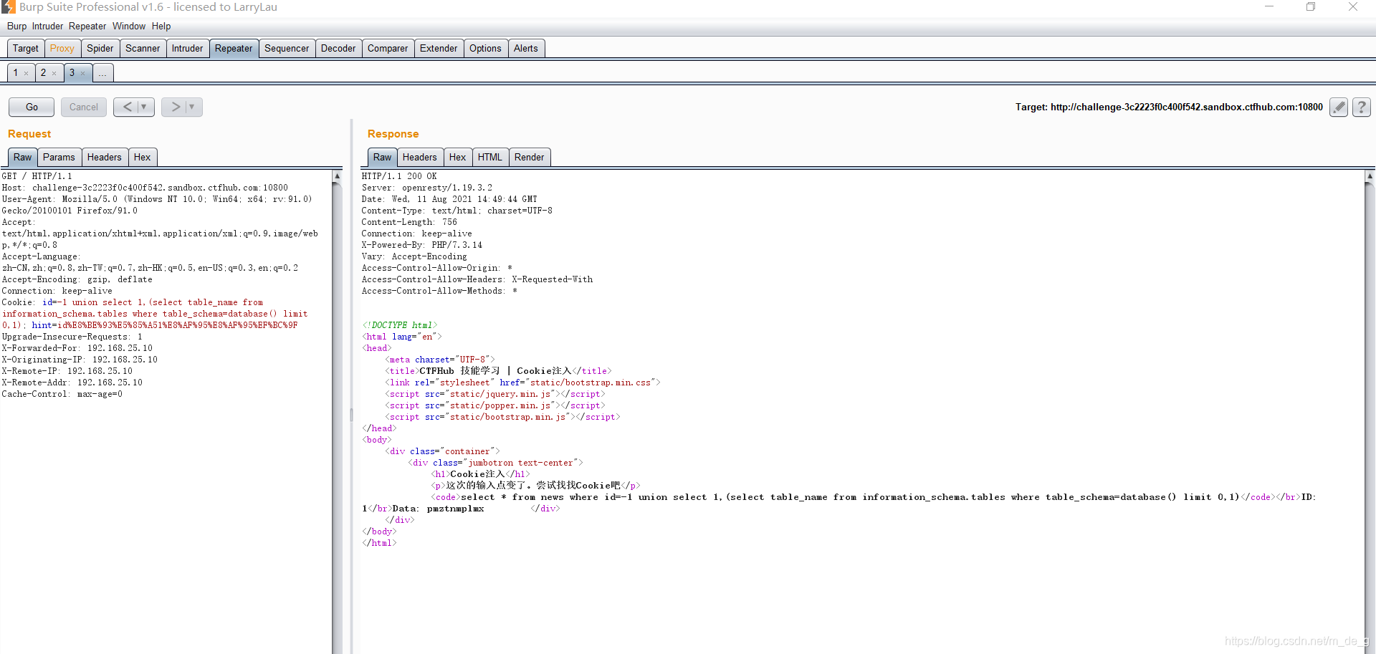
Task: Go back to previous request in history
Action: pyautogui.click(x=127, y=107)
